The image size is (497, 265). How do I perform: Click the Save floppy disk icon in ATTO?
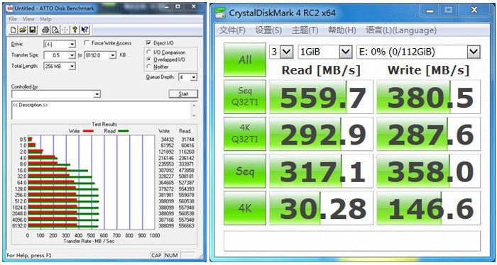point(33,30)
